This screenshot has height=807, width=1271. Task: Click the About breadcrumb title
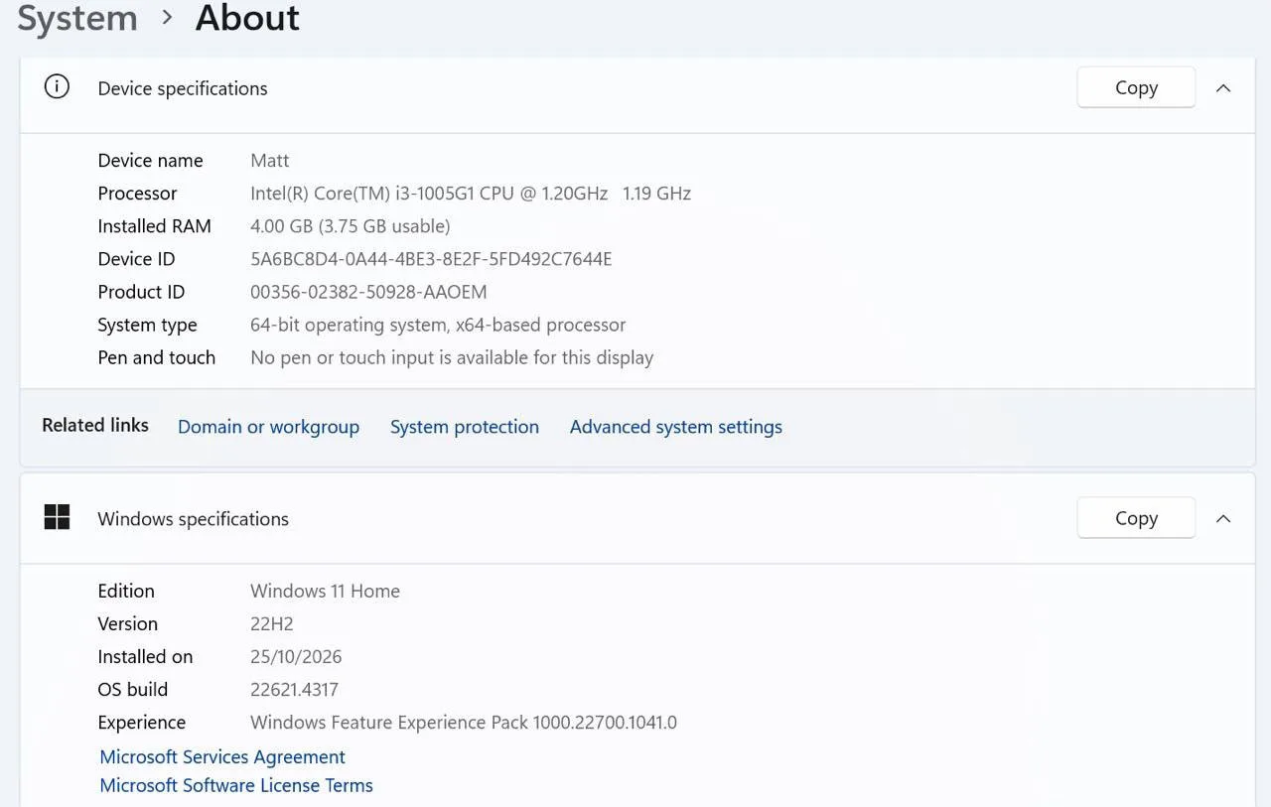(x=247, y=18)
